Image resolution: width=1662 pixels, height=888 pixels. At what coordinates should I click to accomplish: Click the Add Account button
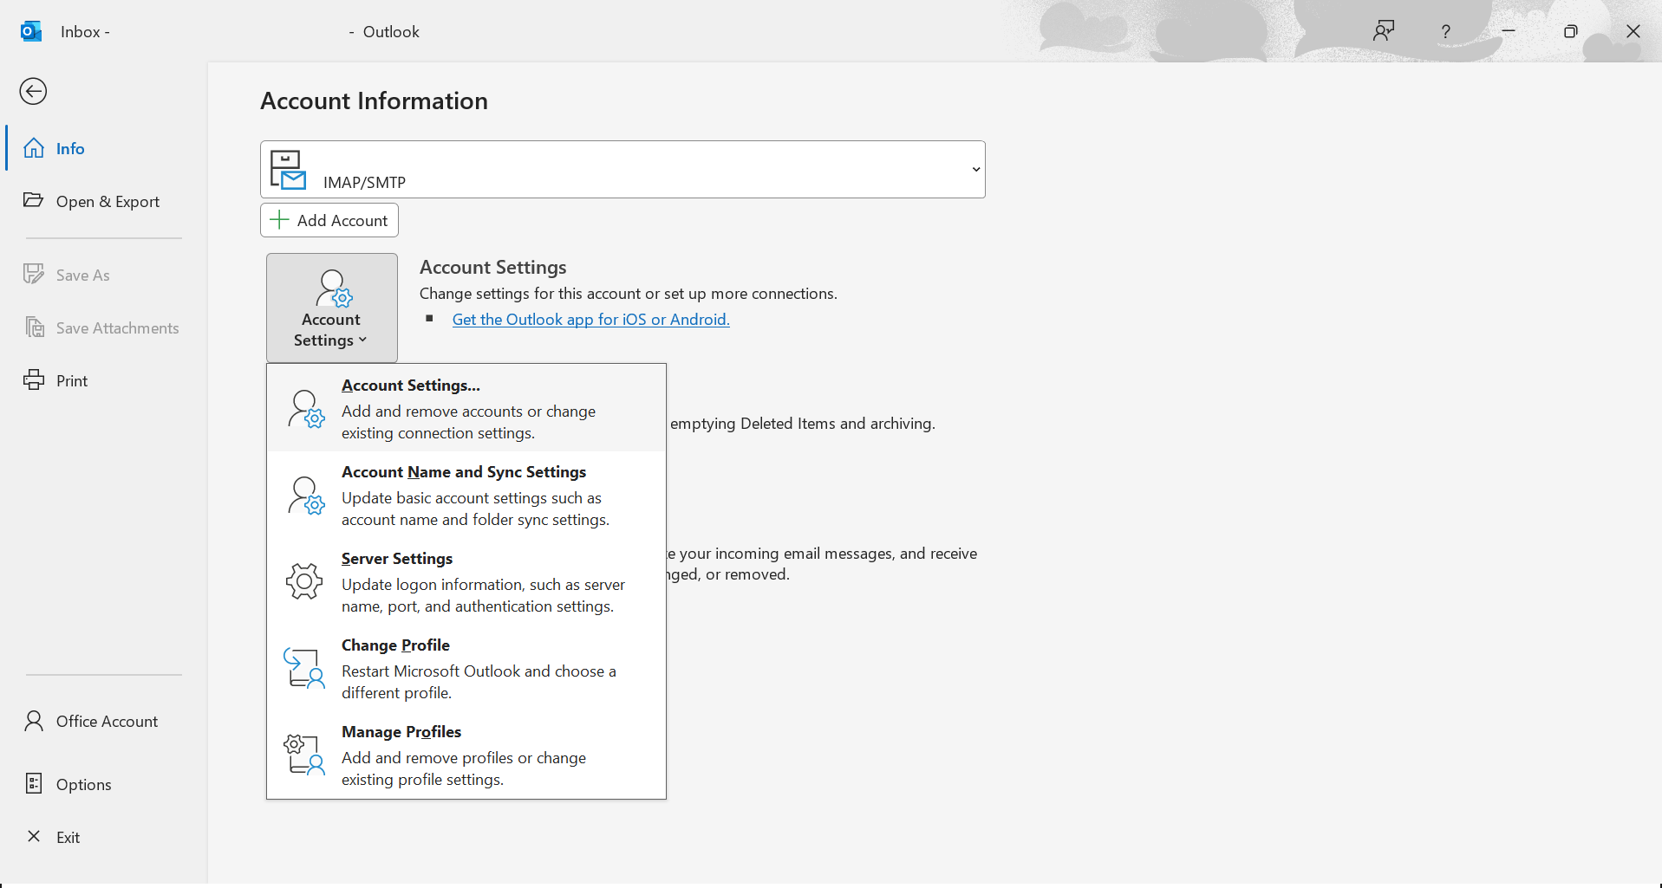[x=329, y=220]
